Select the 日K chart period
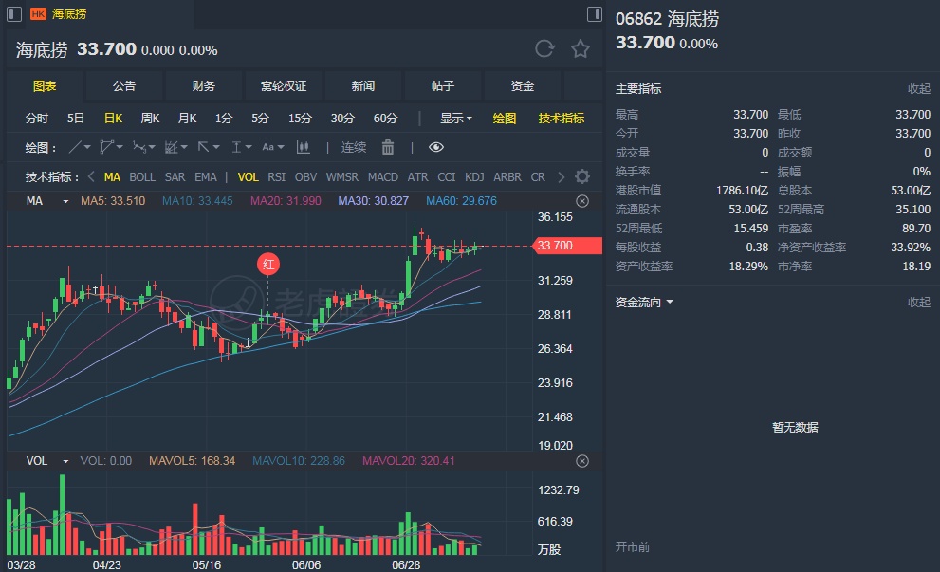This screenshot has width=940, height=572. click(x=113, y=119)
